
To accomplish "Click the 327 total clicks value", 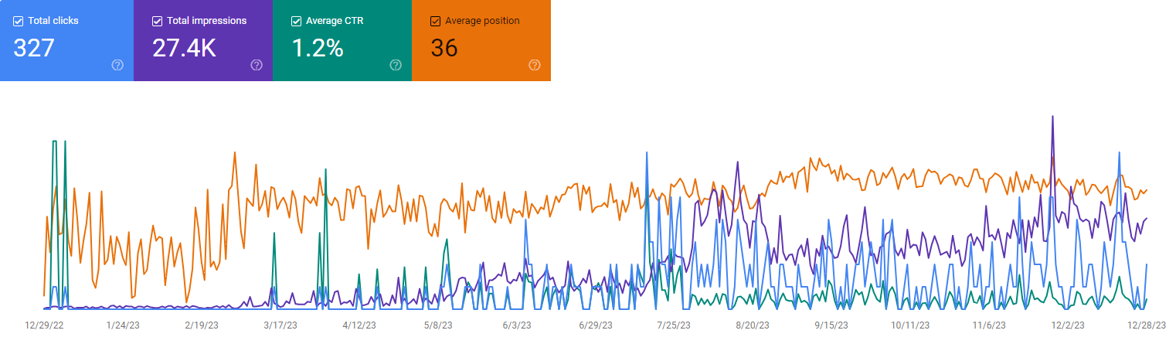I will pos(34,48).
